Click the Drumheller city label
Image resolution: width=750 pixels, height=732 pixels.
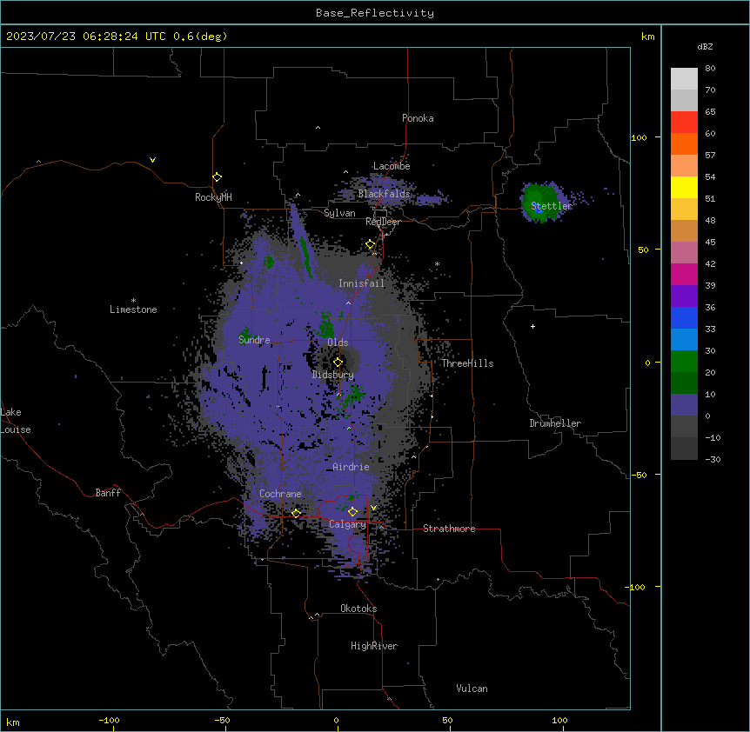click(x=555, y=423)
